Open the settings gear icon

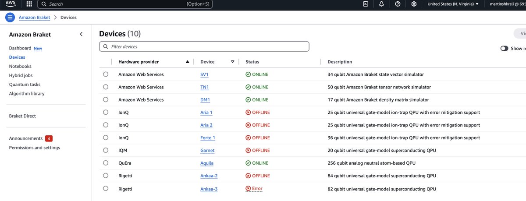(x=414, y=4)
